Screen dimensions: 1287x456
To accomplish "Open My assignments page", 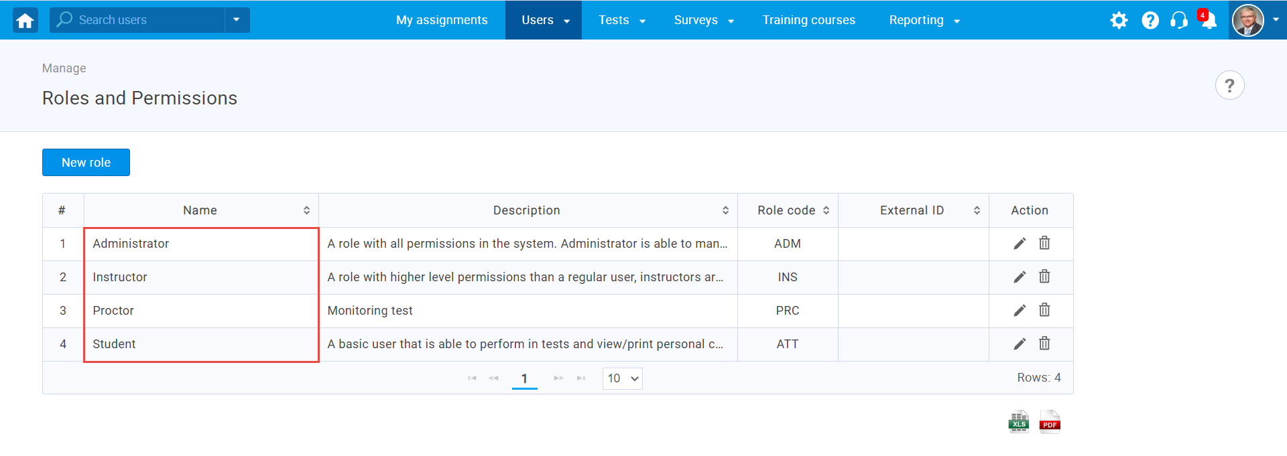I will coord(442,20).
